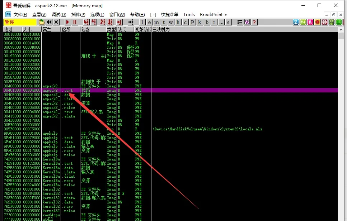Click Execute till return icon
Screen dimensions: 347x221
[x=119, y=22]
